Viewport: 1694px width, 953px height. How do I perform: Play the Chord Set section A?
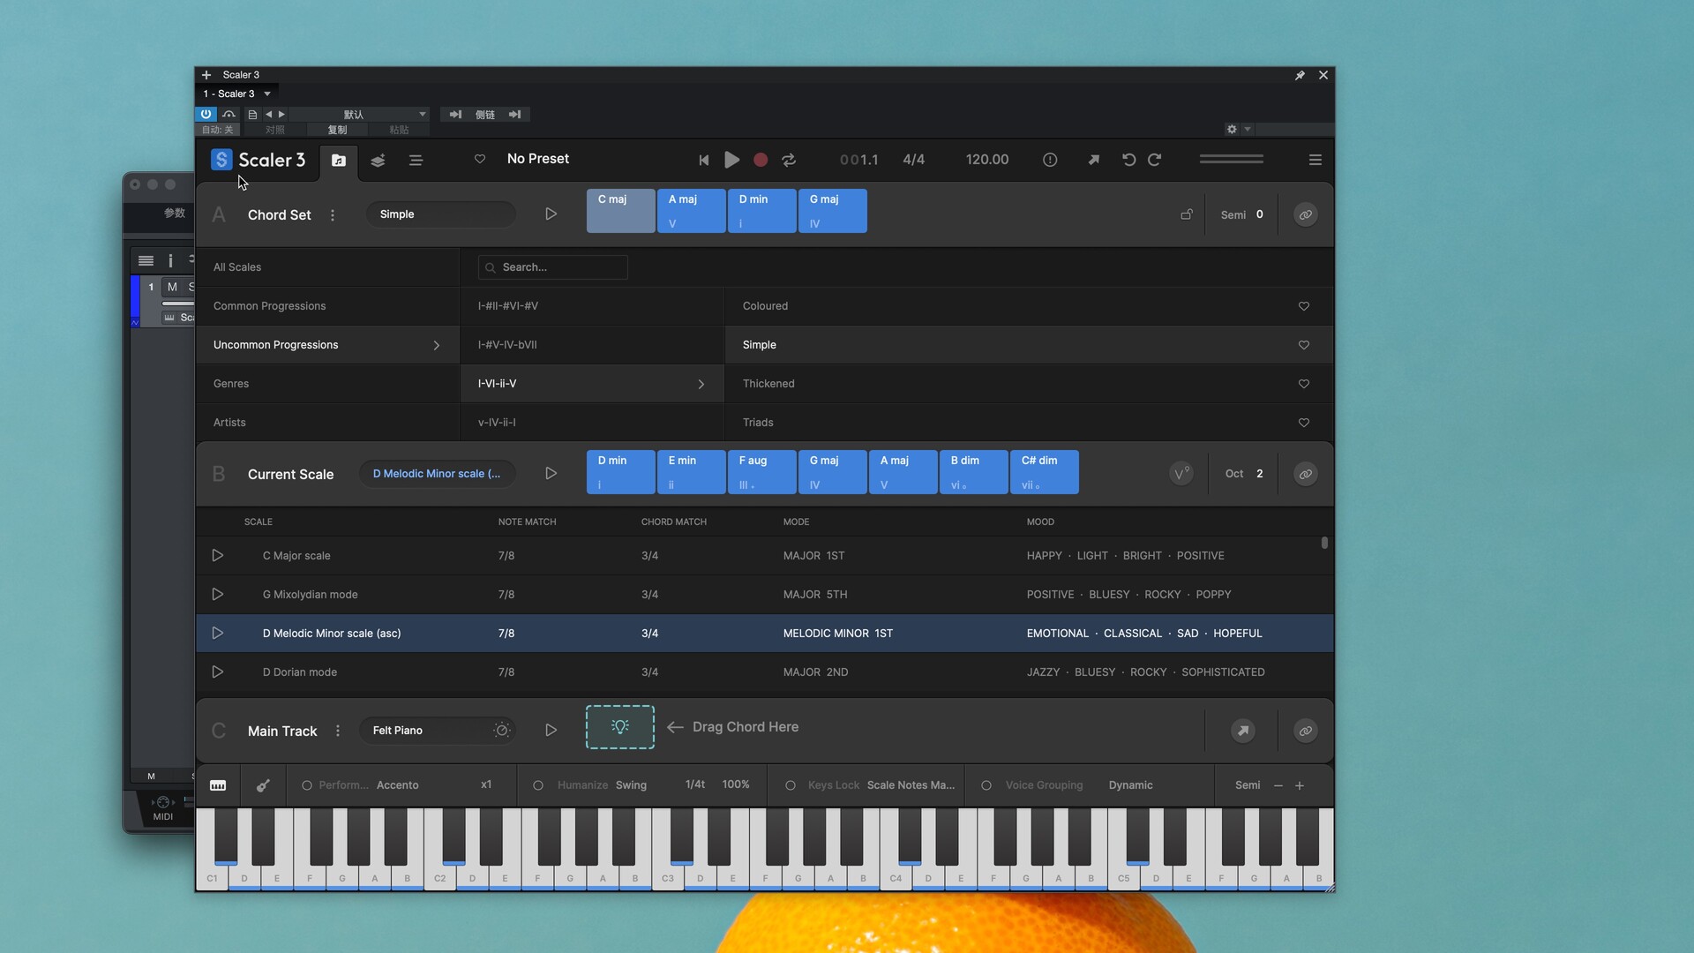coord(551,214)
